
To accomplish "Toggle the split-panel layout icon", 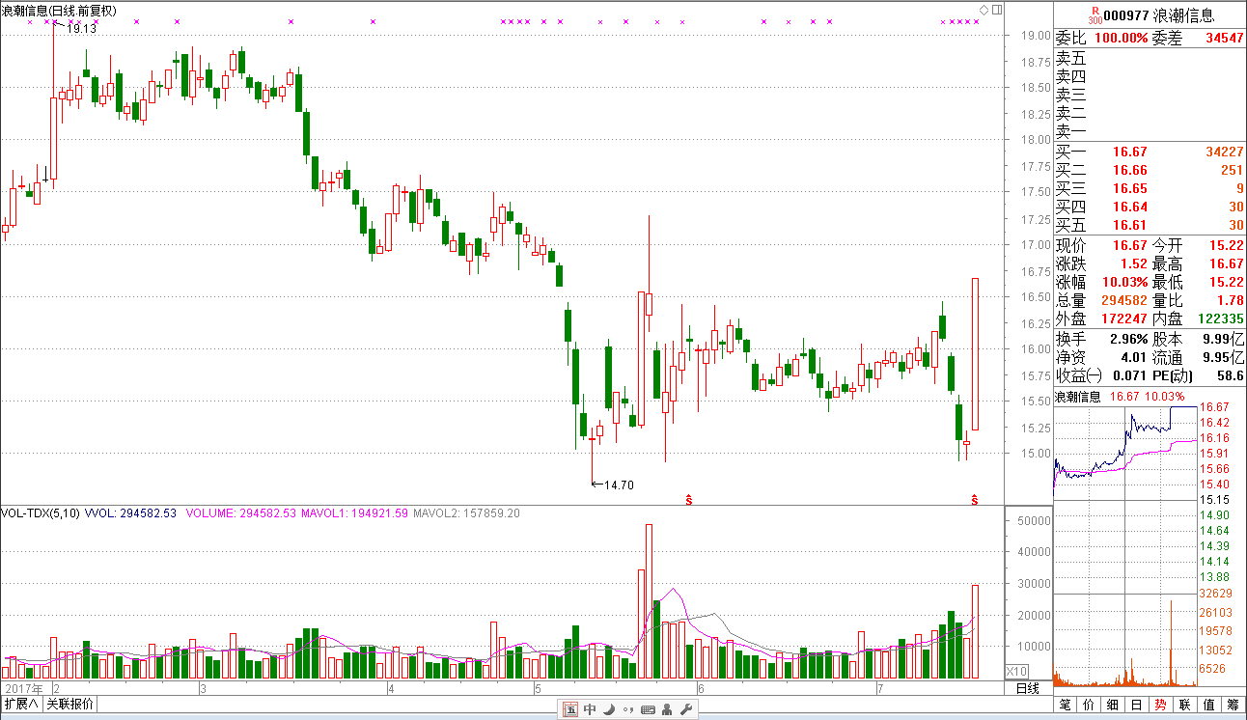I will click(x=997, y=10).
